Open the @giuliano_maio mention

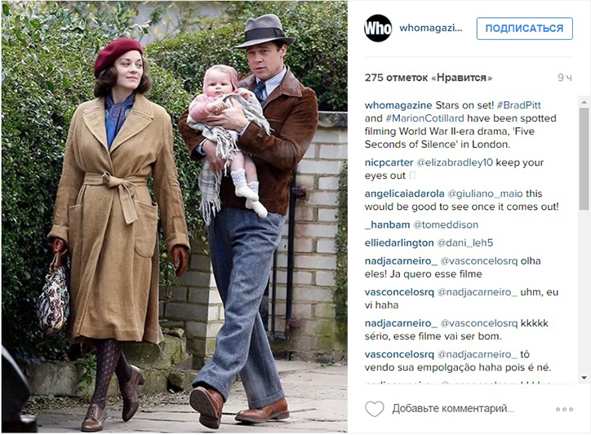click(485, 193)
